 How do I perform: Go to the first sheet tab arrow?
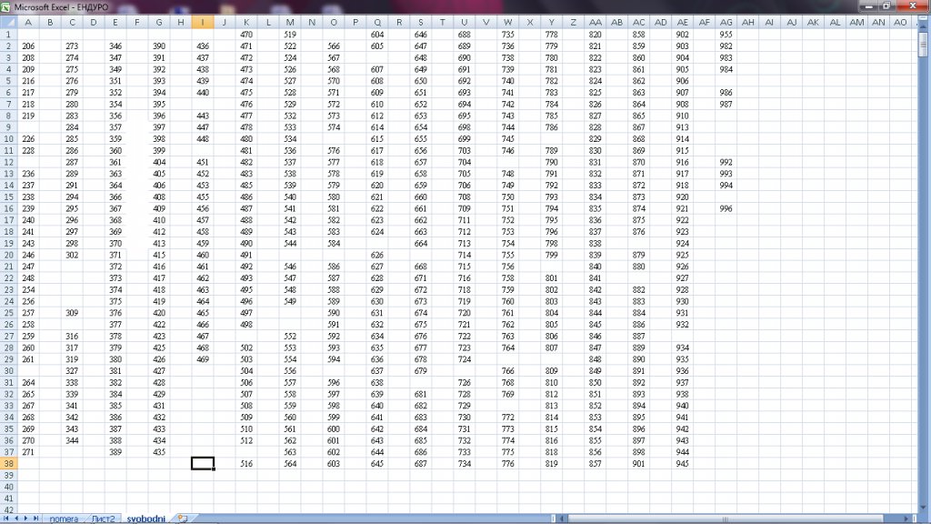coord(6,519)
